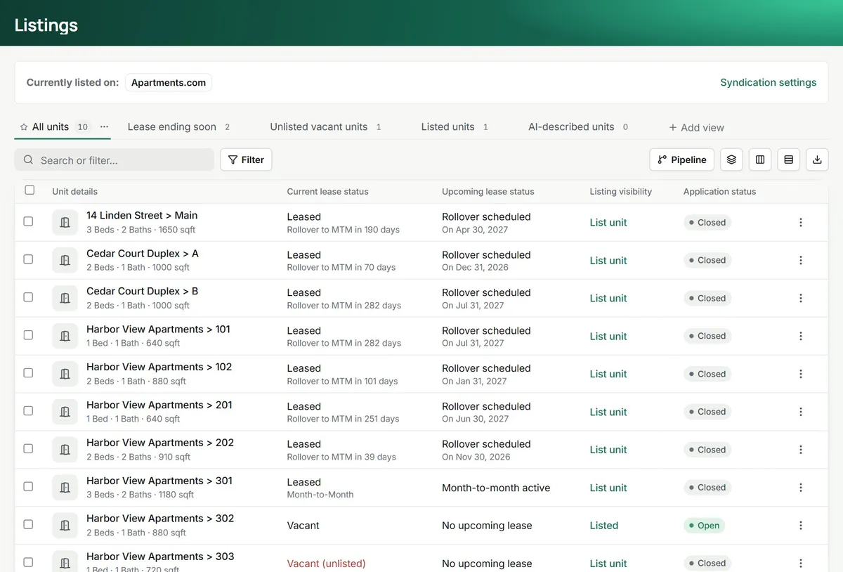Open the row actions menu for Cedar Court Duplex A
Viewport: 843px width, 572px height.
coord(801,260)
